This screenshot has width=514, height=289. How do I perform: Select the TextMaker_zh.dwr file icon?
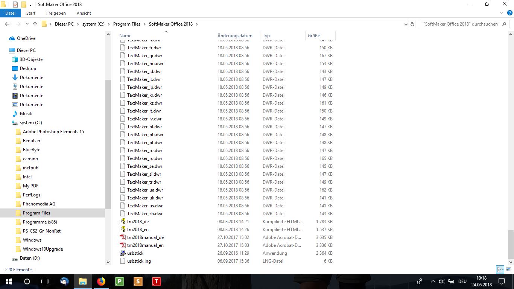pyautogui.click(x=122, y=214)
